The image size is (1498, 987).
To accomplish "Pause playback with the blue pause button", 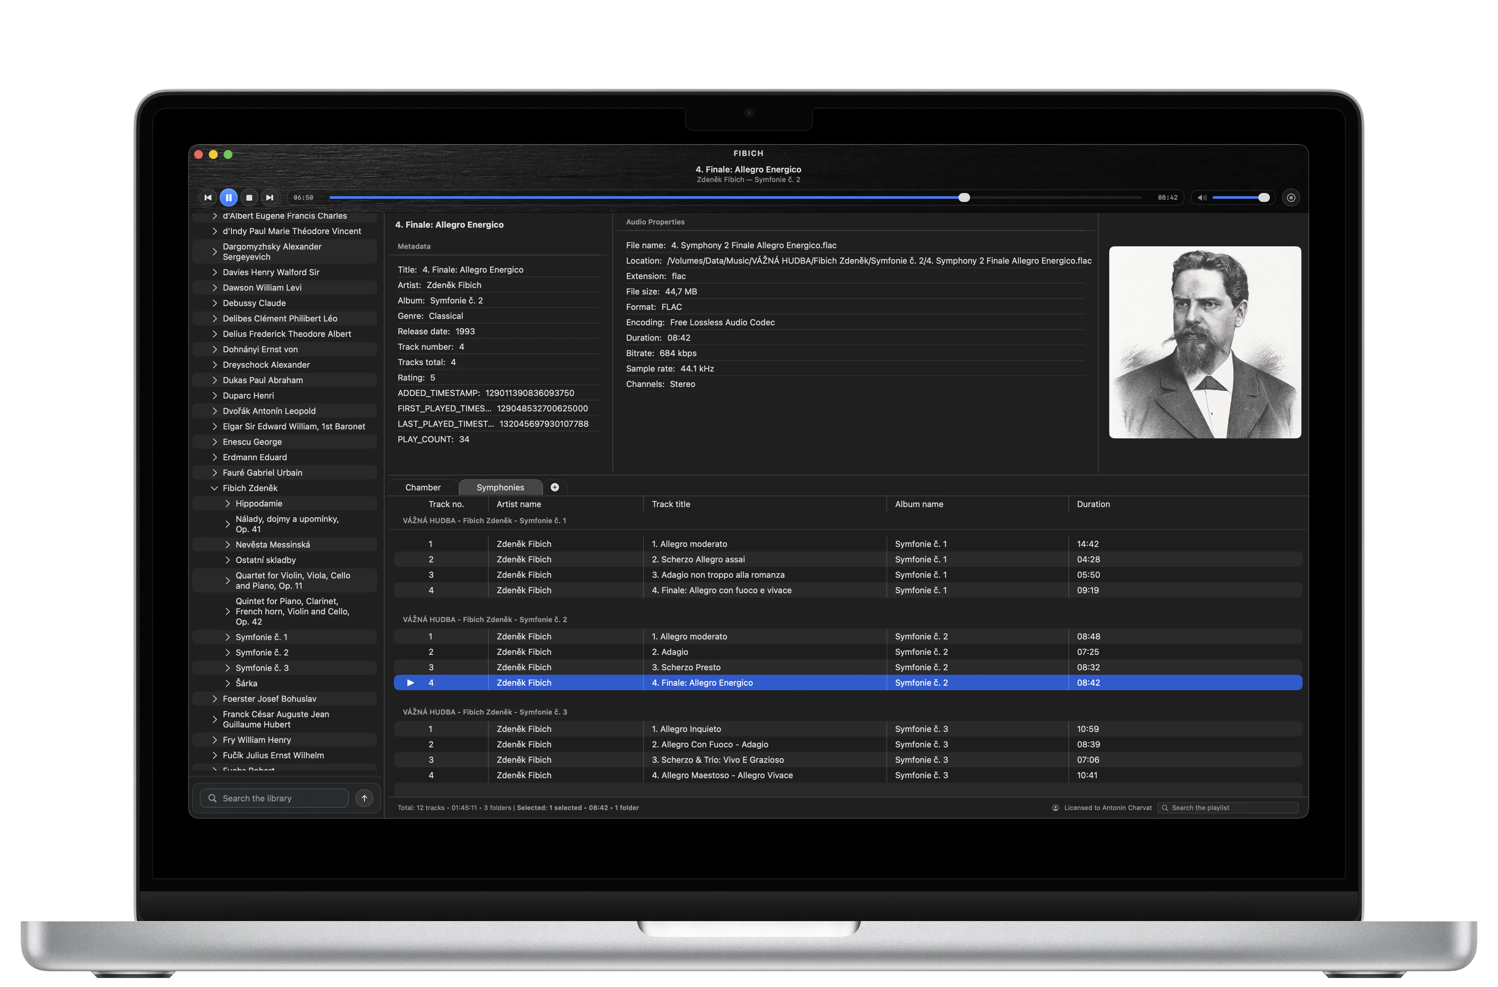I will click(x=228, y=198).
